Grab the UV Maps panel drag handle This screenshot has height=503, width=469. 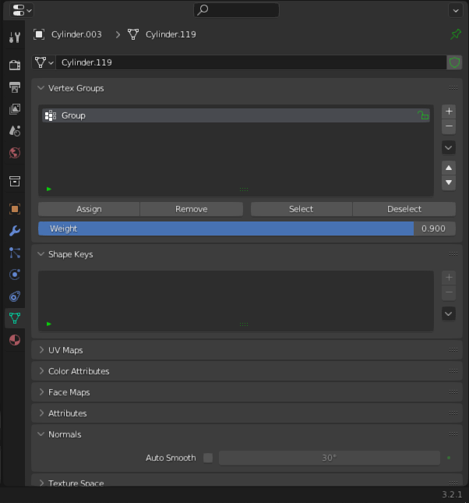[x=453, y=349]
